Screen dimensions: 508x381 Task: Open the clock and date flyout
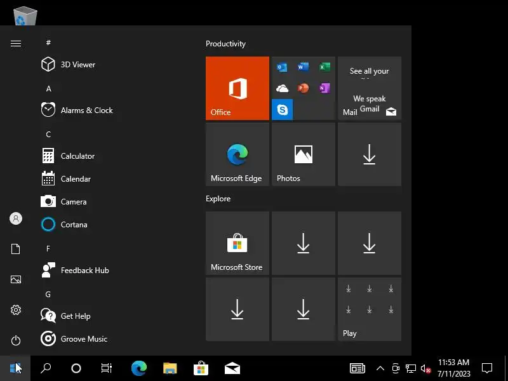pyautogui.click(x=453, y=368)
